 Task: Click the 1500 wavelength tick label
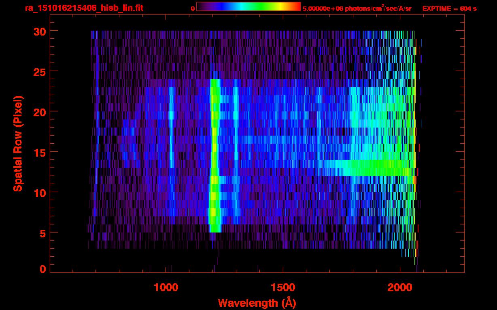pos(283,287)
